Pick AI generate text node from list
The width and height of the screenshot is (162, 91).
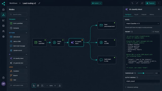tap(18, 63)
